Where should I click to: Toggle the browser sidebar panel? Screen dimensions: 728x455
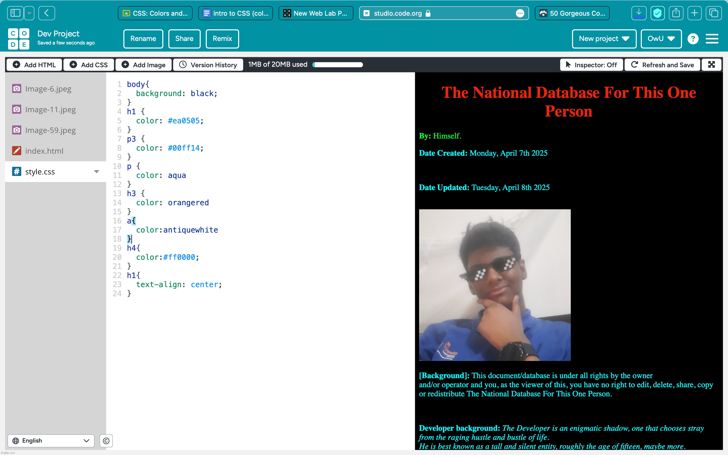click(x=15, y=13)
